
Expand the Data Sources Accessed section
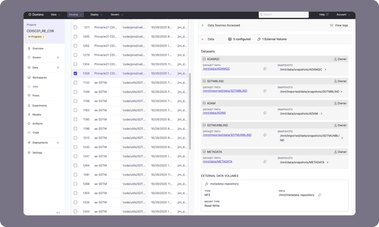pyautogui.click(x=202, y=25)
